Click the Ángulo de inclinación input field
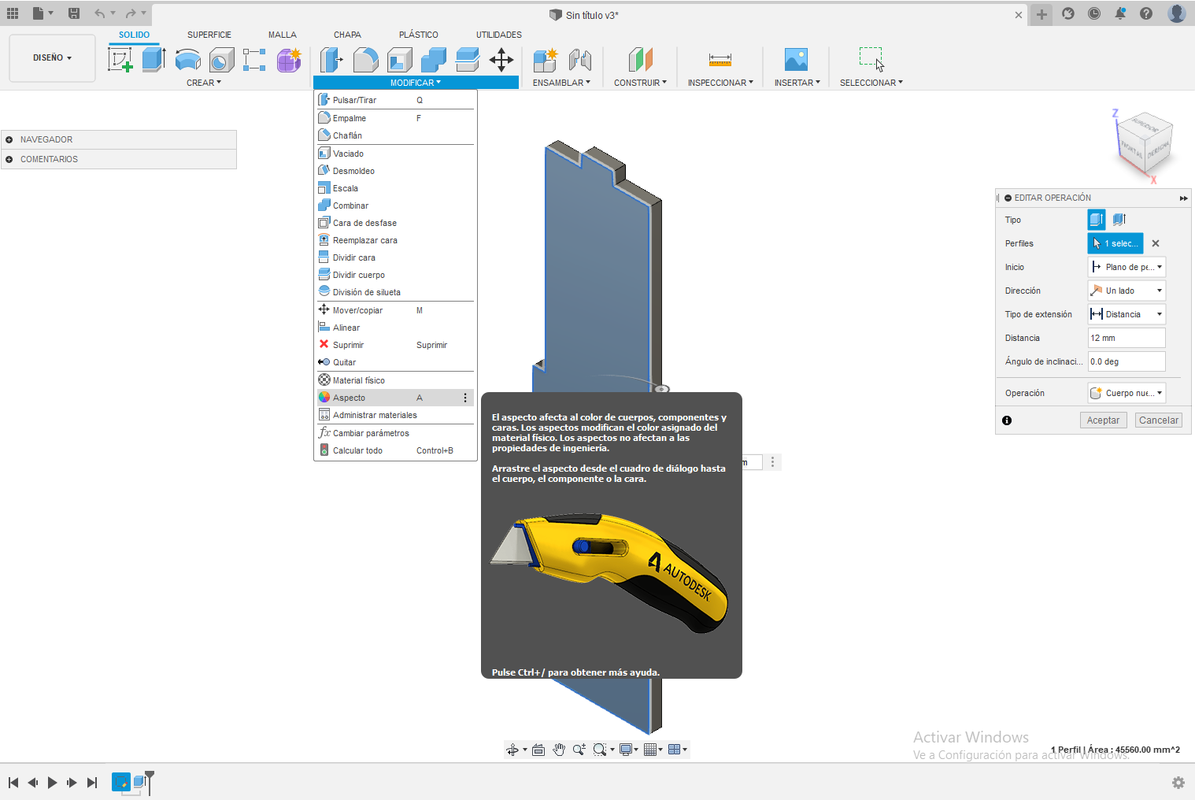This screenshot has width=1195, height=800. (x=1127, y=361)
